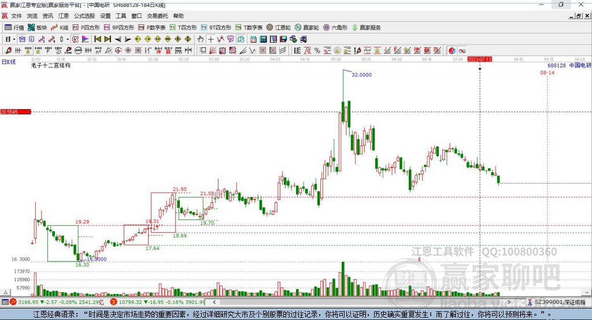The width and height of the screenshot is (592, 320).
Task: Click the 日K线 label on chart
Action: coord(9,62)
